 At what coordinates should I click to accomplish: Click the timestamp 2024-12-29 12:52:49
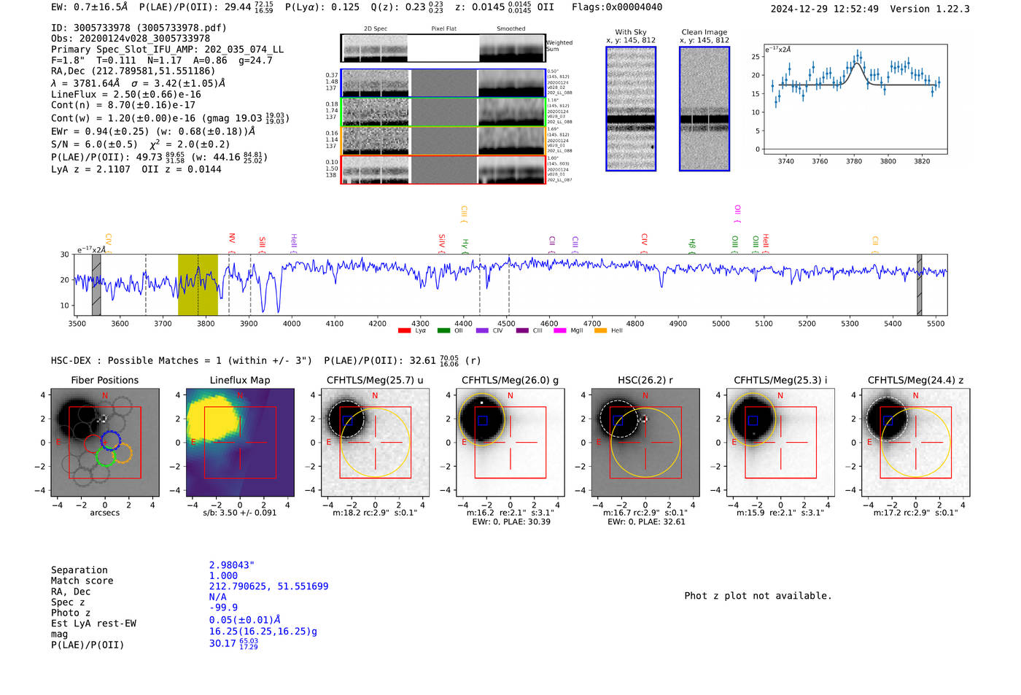(x=825, y=9)
